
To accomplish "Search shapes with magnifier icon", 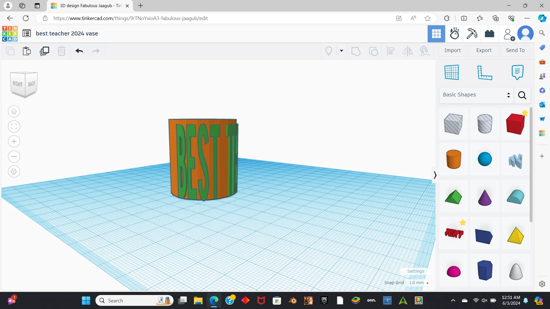I will (x=522, y=95).
